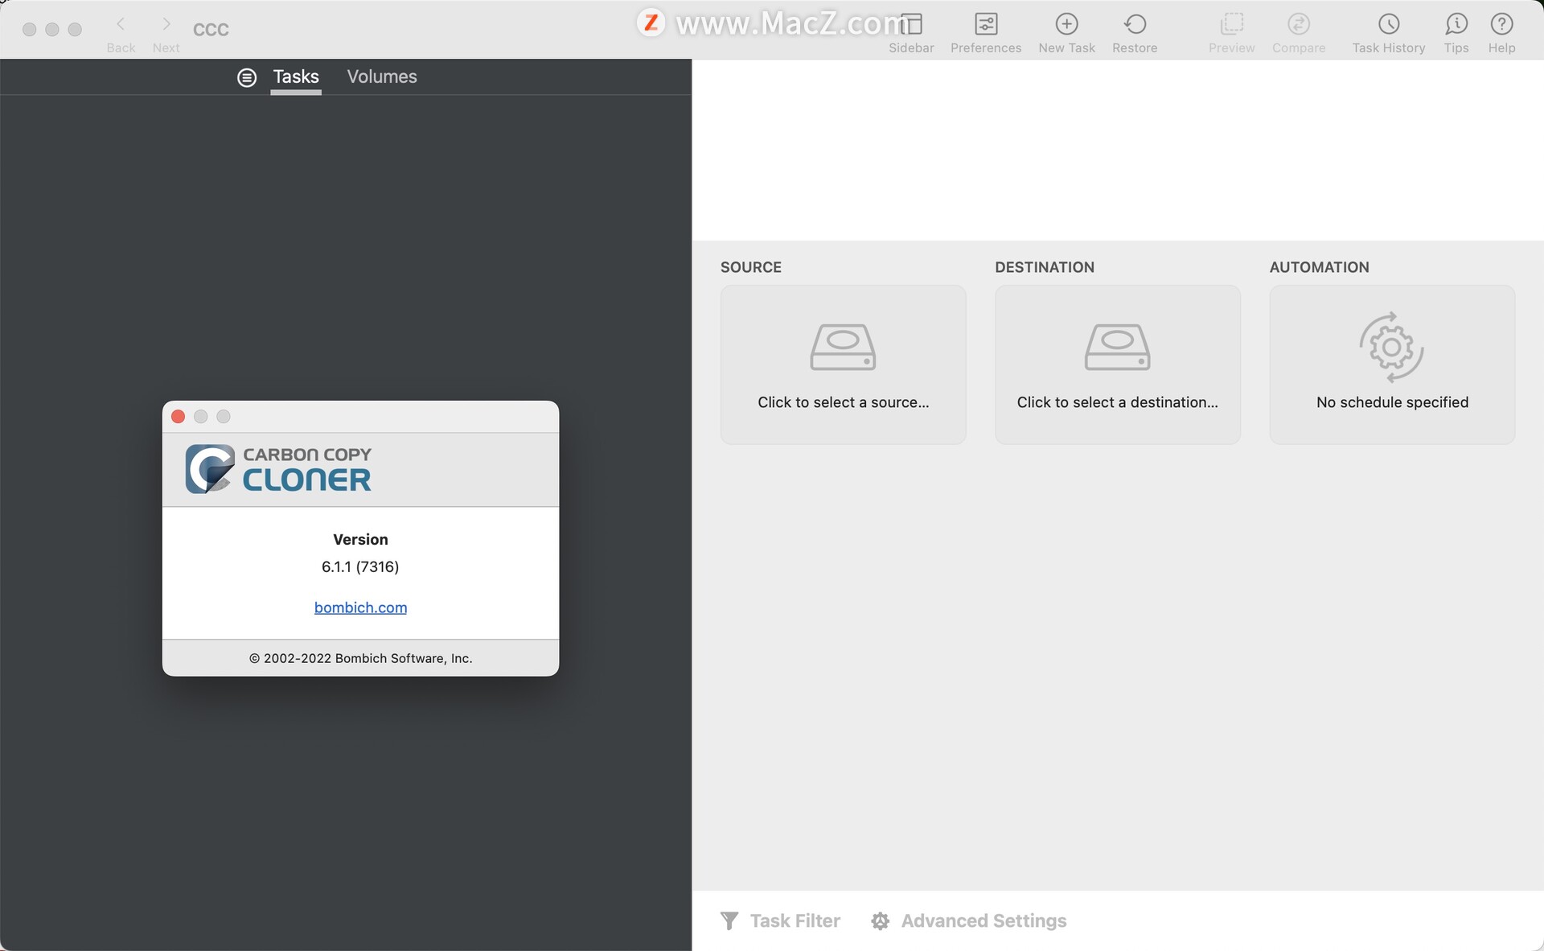Image resolution: width=1544 pixels, height=951 pixels.
Task: Click to select a destination
Action: click(x=1117, y=364)
